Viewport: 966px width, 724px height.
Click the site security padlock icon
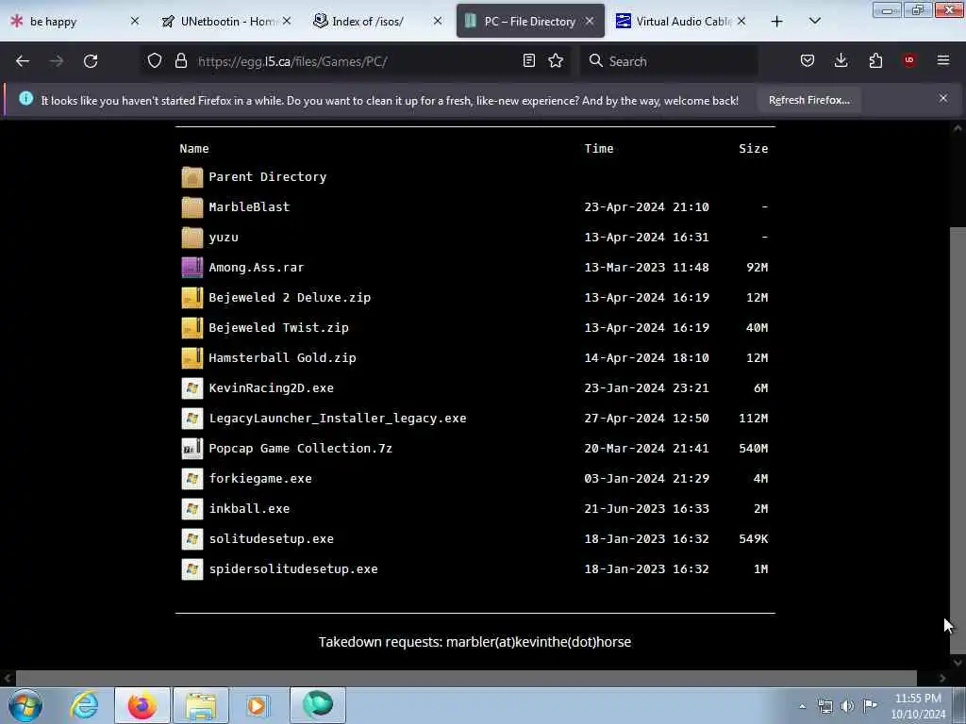(x=180, y=60)
